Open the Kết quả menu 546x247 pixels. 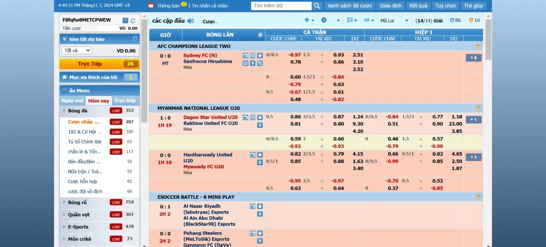[418, 6]
